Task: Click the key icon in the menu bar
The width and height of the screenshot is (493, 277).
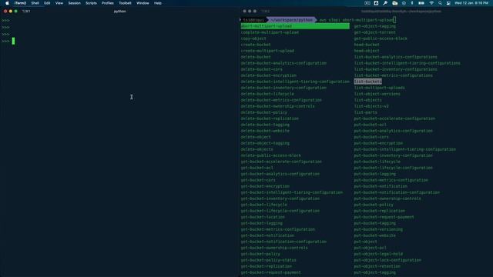Action: pyautogui.click(x=385, y=3)
